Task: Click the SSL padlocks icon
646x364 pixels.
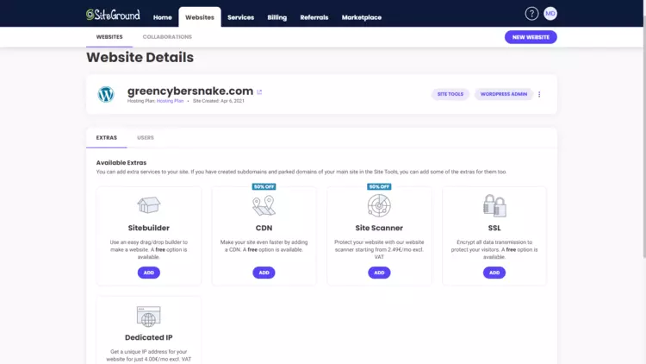Action: [494, 205]
